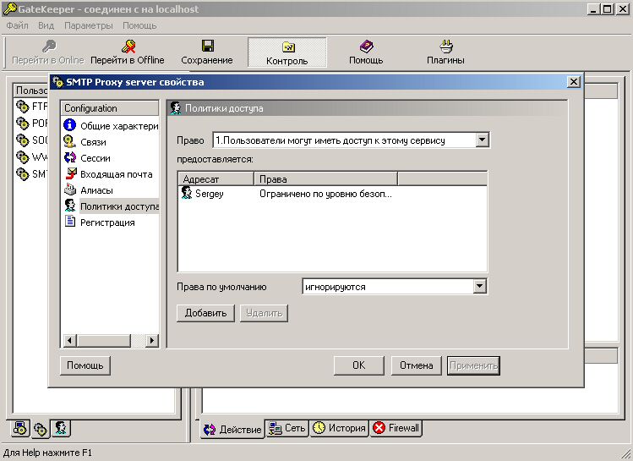Click the Право combo box value text
633x461 pixels.
[x=330, y=140]
